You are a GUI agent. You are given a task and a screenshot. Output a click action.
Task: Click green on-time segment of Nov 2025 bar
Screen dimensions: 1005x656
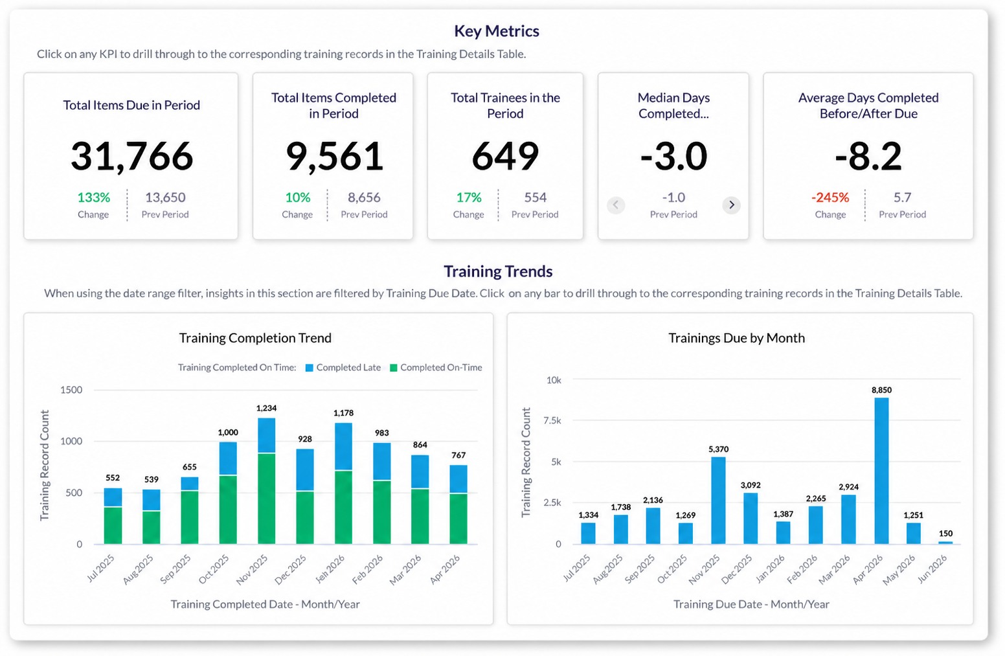pyautogui.click(x=266, y=499)
